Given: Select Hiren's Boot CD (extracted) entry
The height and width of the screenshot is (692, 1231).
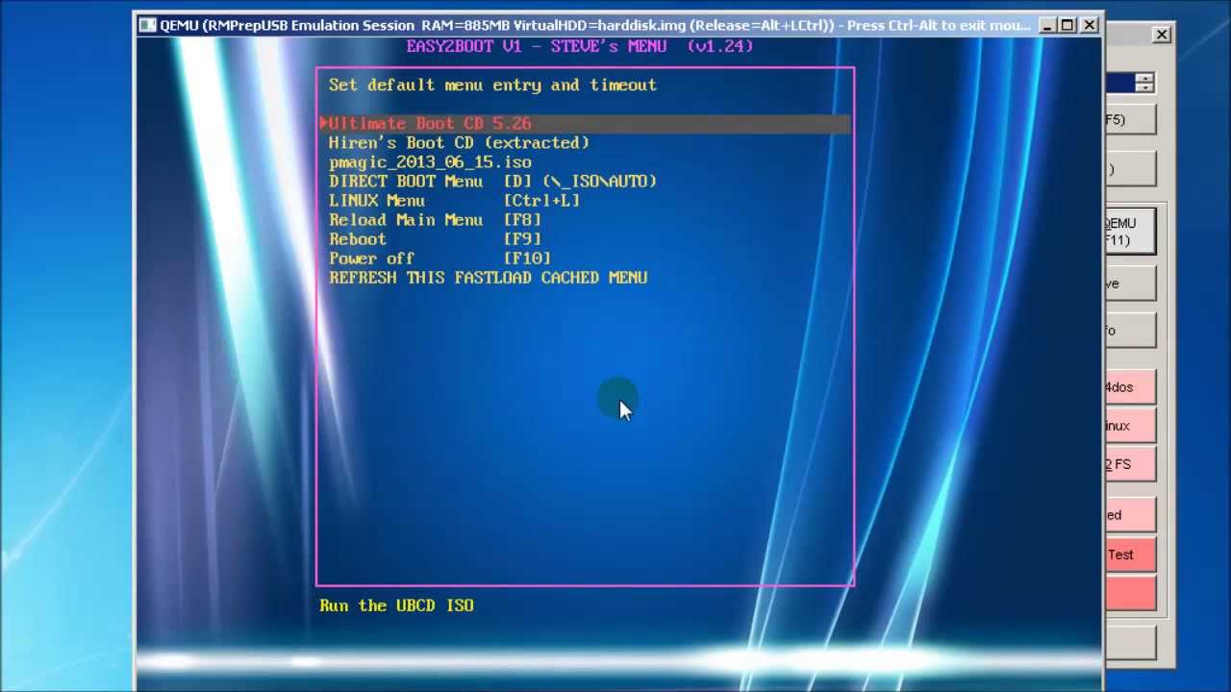Looking at the screenshot, I should coord(459,142).
